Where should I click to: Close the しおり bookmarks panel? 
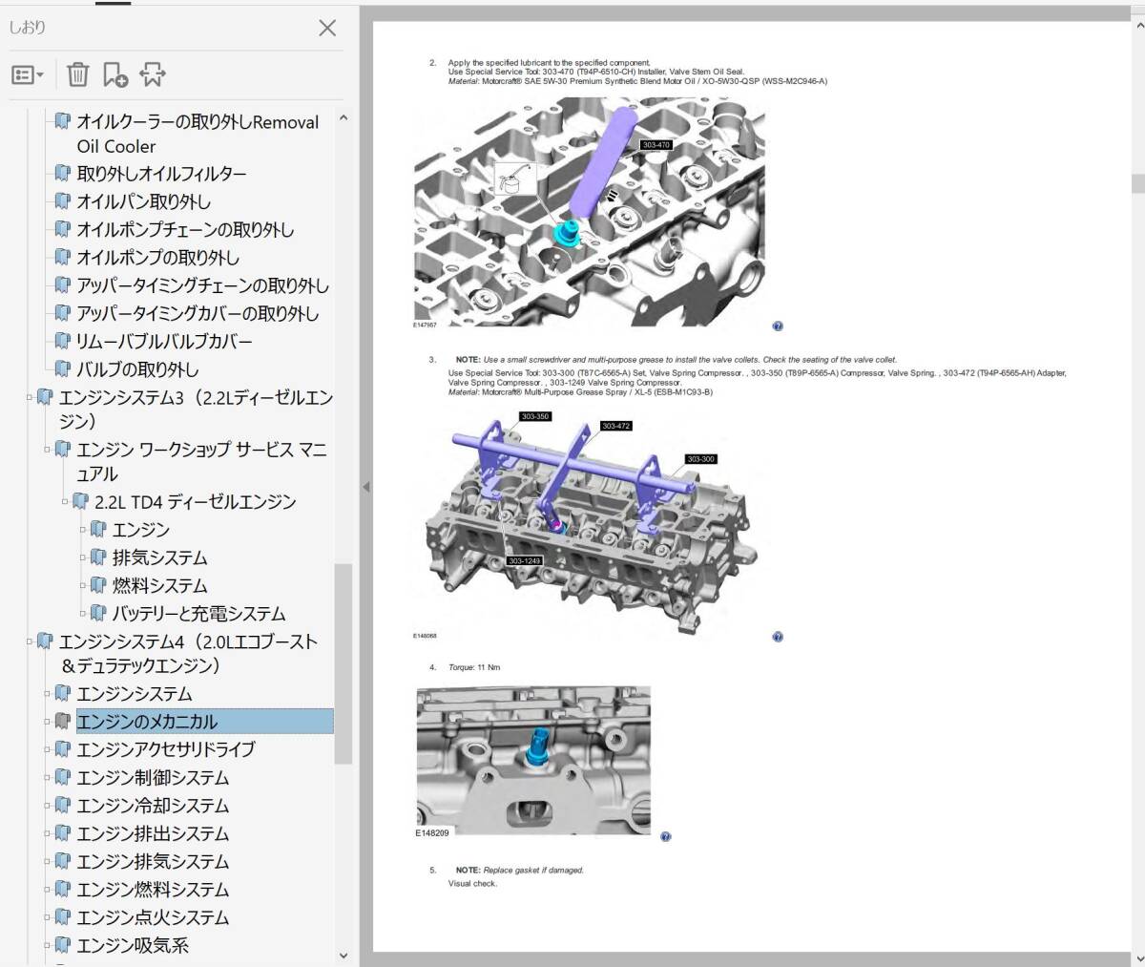[x=327, y=28]
